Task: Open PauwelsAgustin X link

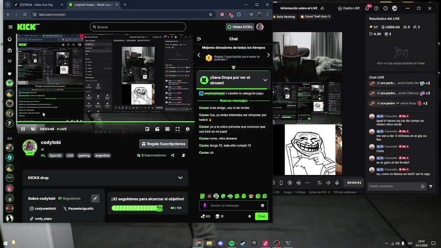Action: coord(78,208)
